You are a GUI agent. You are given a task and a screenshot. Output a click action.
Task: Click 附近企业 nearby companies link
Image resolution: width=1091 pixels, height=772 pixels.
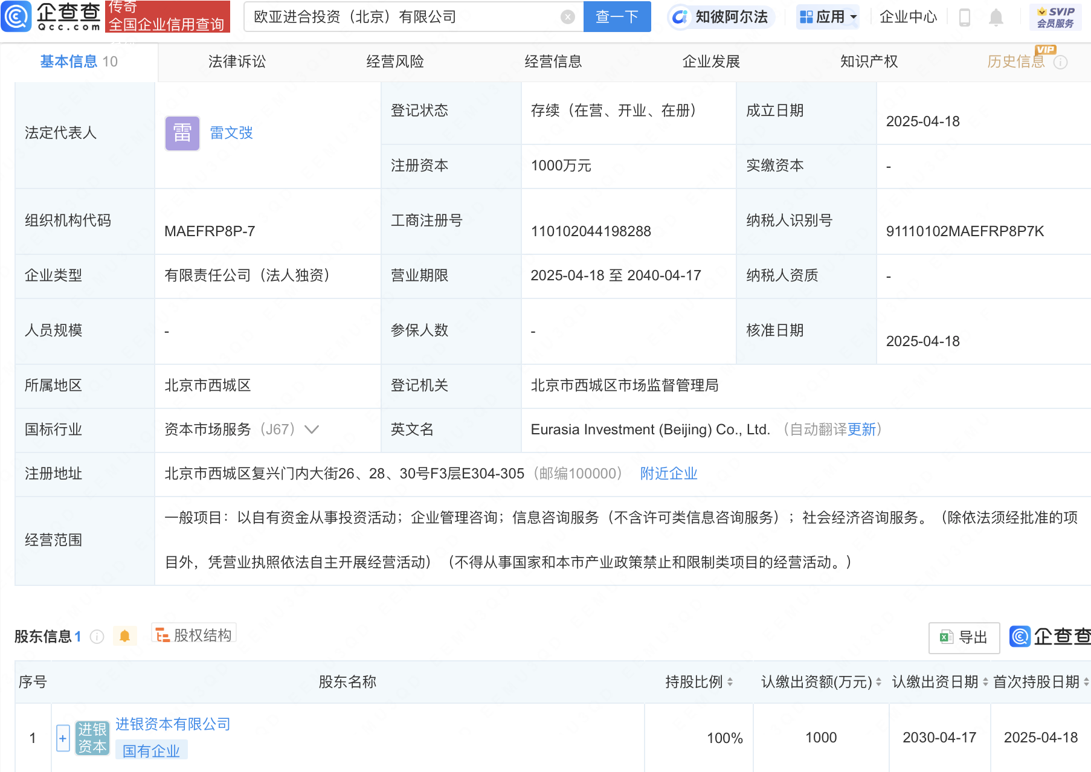[x=669, y=474]
